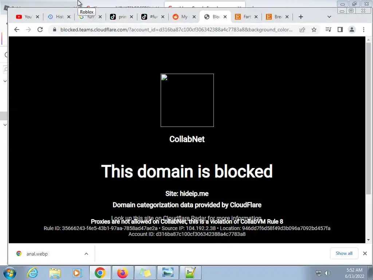Open the media controls icon
The height and width of the screenshot is (280, 373).
point(328,30)
